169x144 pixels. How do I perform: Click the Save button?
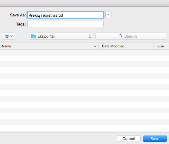pyautogui.click(x=155, y=139)
